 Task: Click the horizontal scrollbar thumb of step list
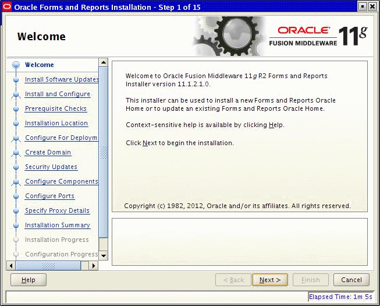[48, 265]
